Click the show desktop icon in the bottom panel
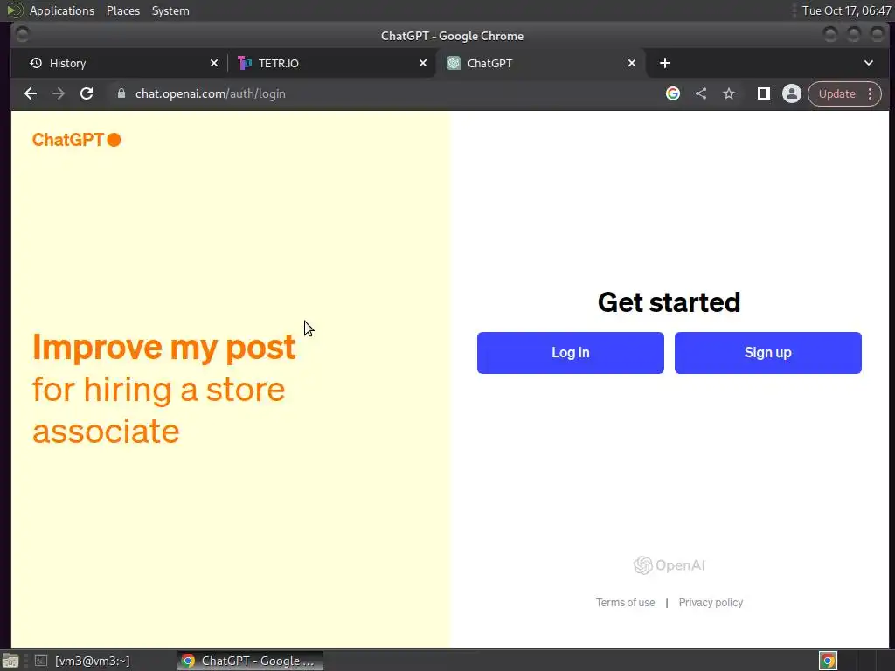Viewport: 895px width, 671px height. click(10, 661)
